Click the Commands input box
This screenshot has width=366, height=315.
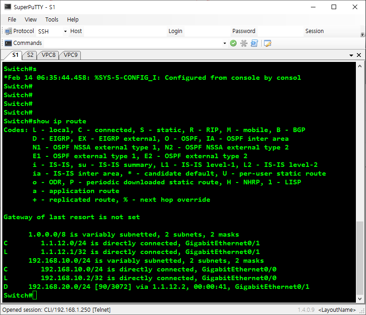click(x=133, y=43)
